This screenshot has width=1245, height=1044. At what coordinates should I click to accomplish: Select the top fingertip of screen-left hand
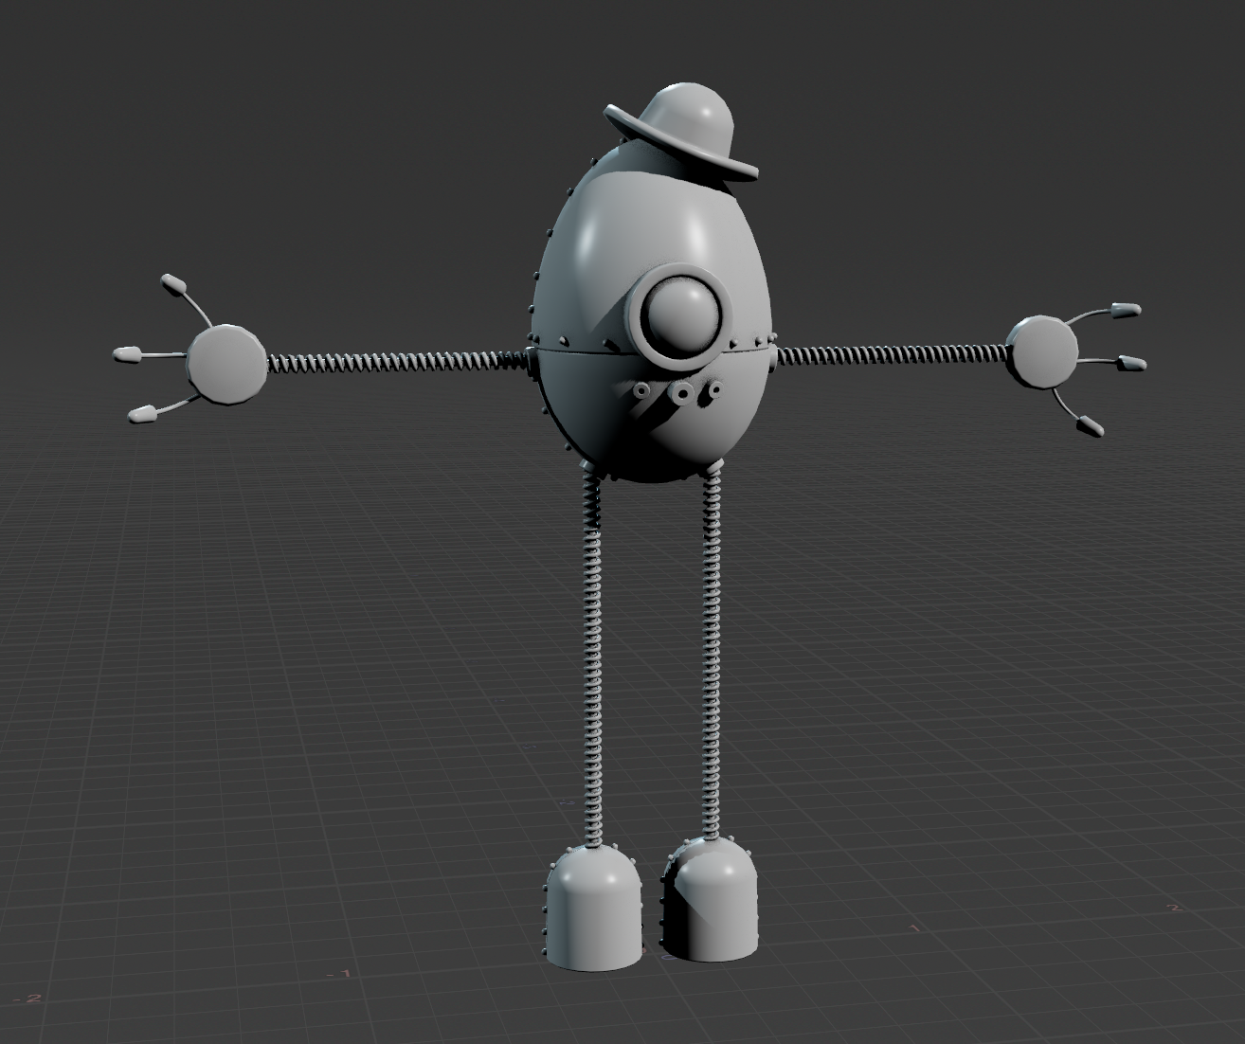(173, 282)
